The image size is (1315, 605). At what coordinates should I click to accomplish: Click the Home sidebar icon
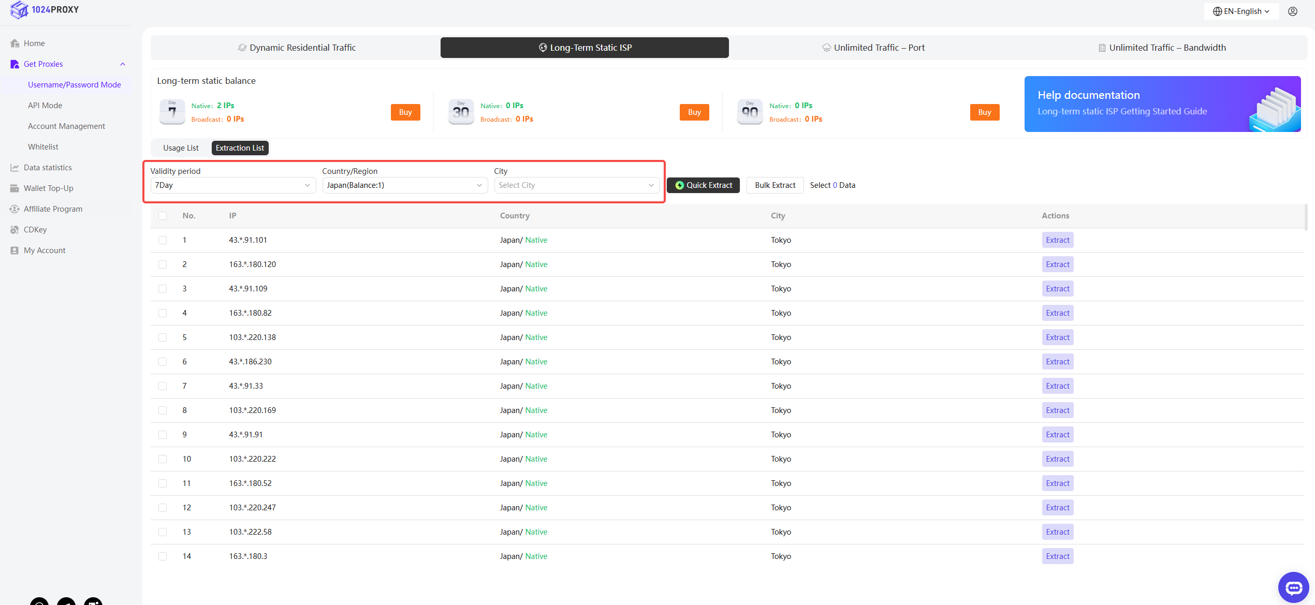[14, 43]
